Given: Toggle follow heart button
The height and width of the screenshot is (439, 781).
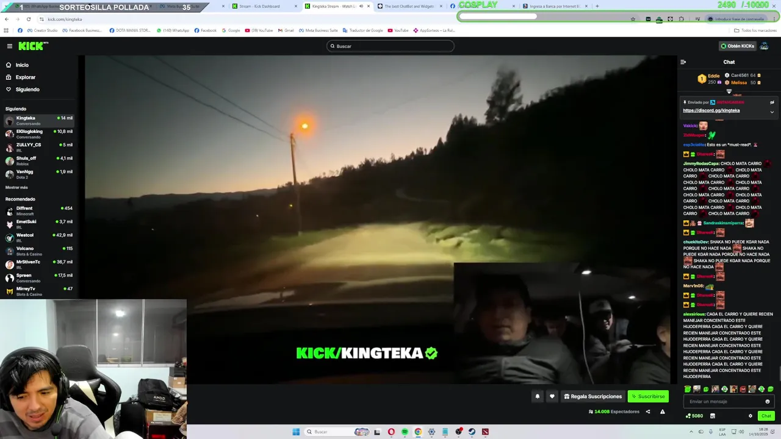Looking at the screenshot, I should (552, 396).
